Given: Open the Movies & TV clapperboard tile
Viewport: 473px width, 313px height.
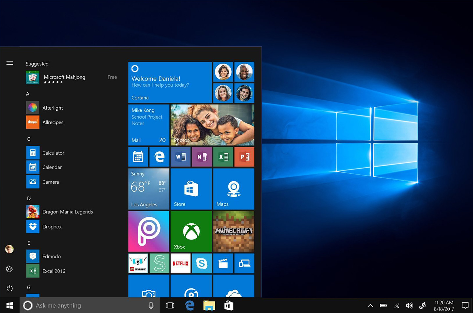Looking at the screenshot, I should 223,263.
